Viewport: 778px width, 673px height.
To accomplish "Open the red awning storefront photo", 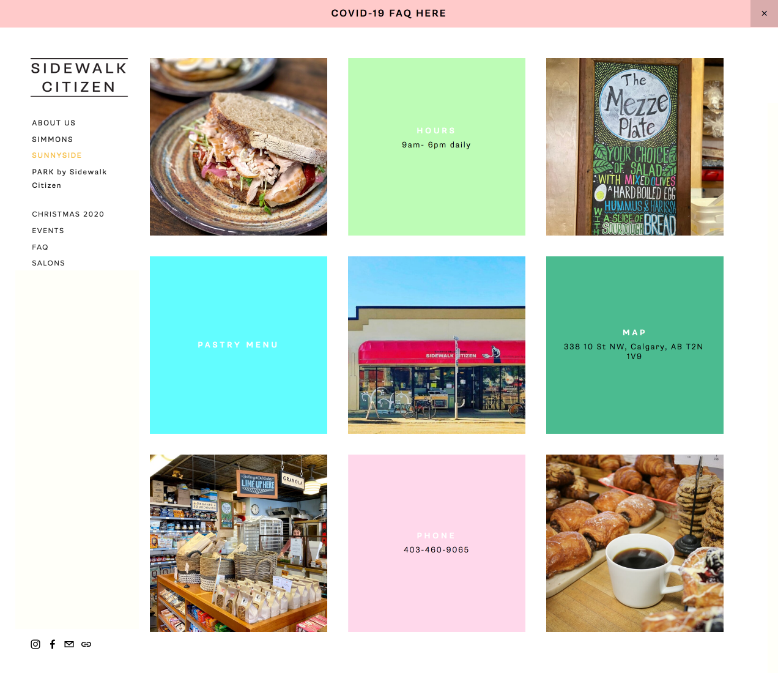I will 437,345.
